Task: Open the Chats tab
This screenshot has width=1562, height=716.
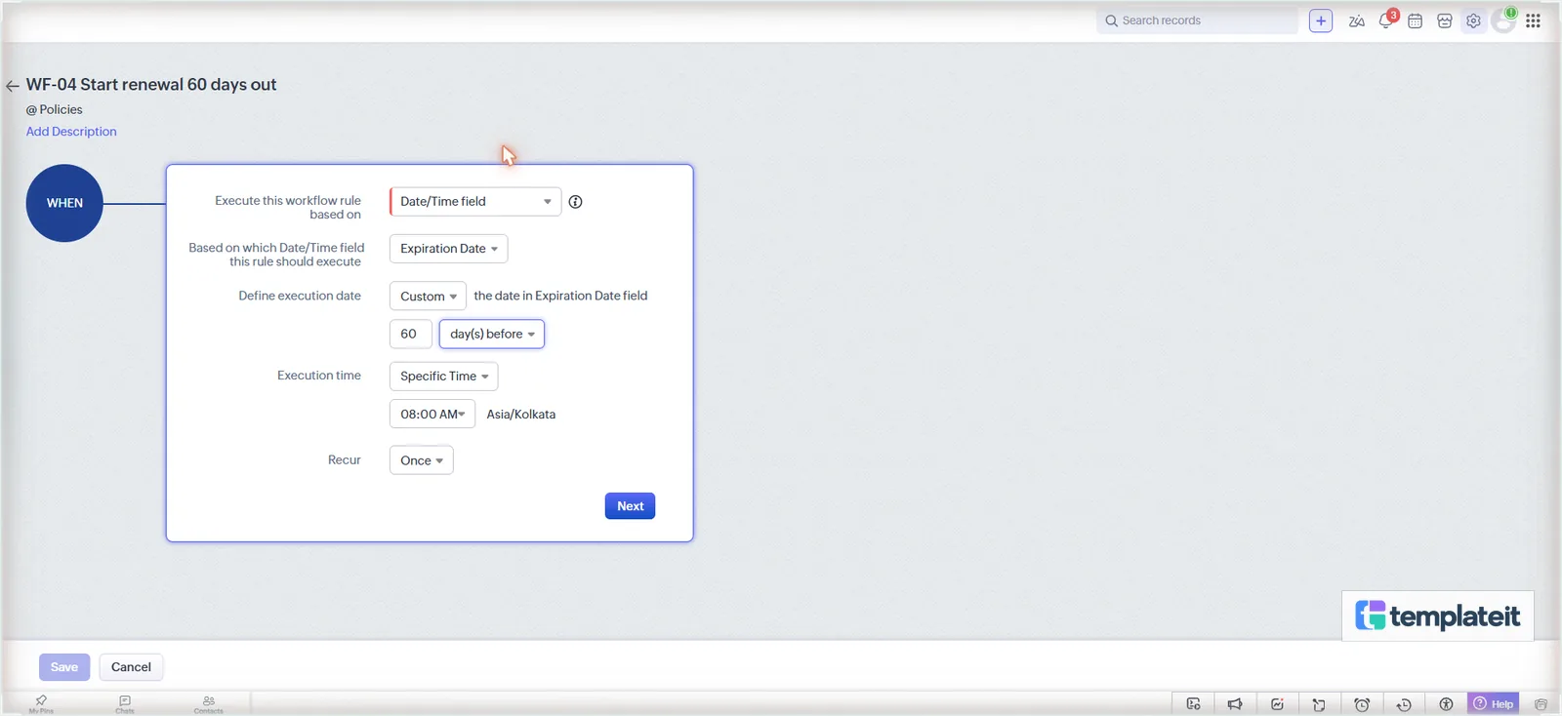Action: coord(125,703)
